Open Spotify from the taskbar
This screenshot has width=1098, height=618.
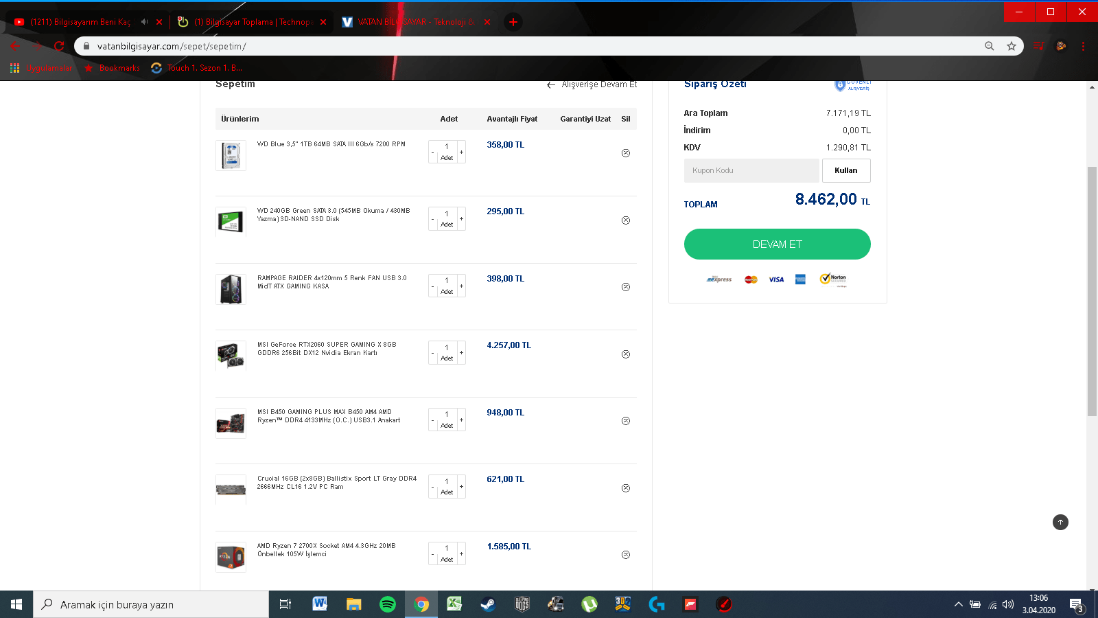[388, 604]
